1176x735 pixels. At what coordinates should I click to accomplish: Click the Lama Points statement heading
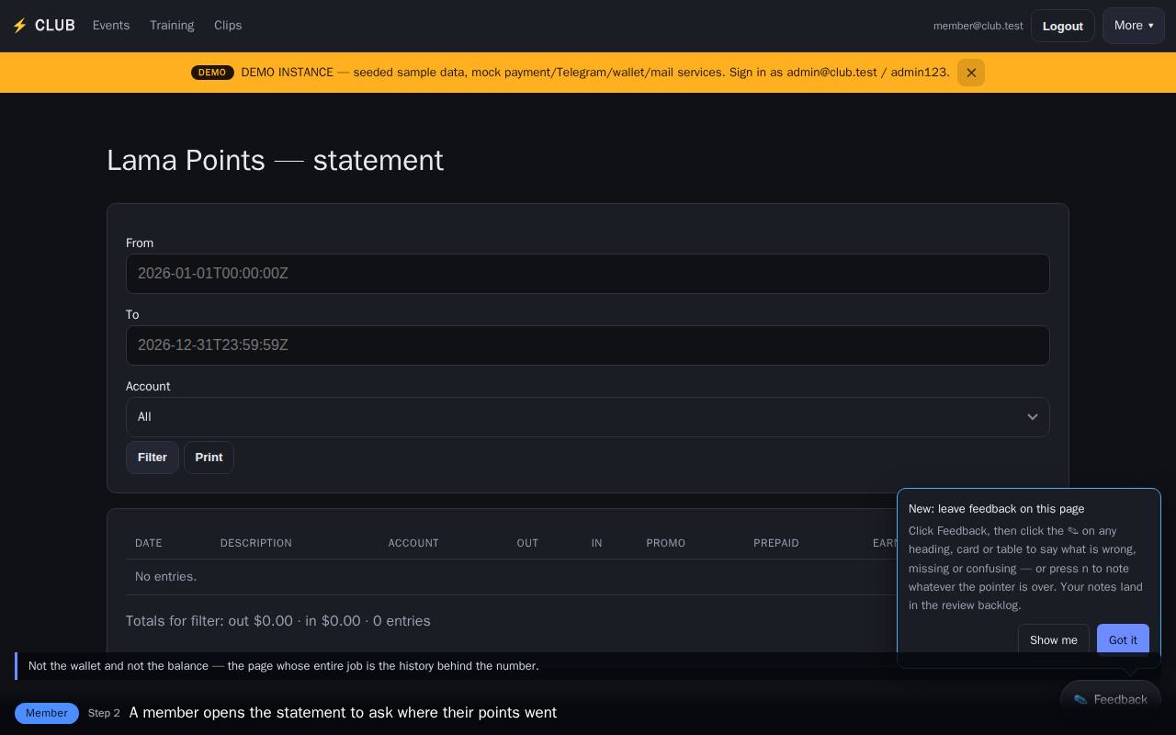276,161
